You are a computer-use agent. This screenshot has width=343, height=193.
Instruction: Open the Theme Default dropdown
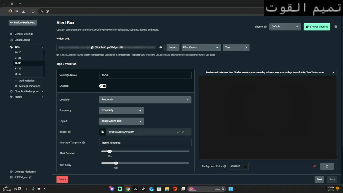pos(285,27)
